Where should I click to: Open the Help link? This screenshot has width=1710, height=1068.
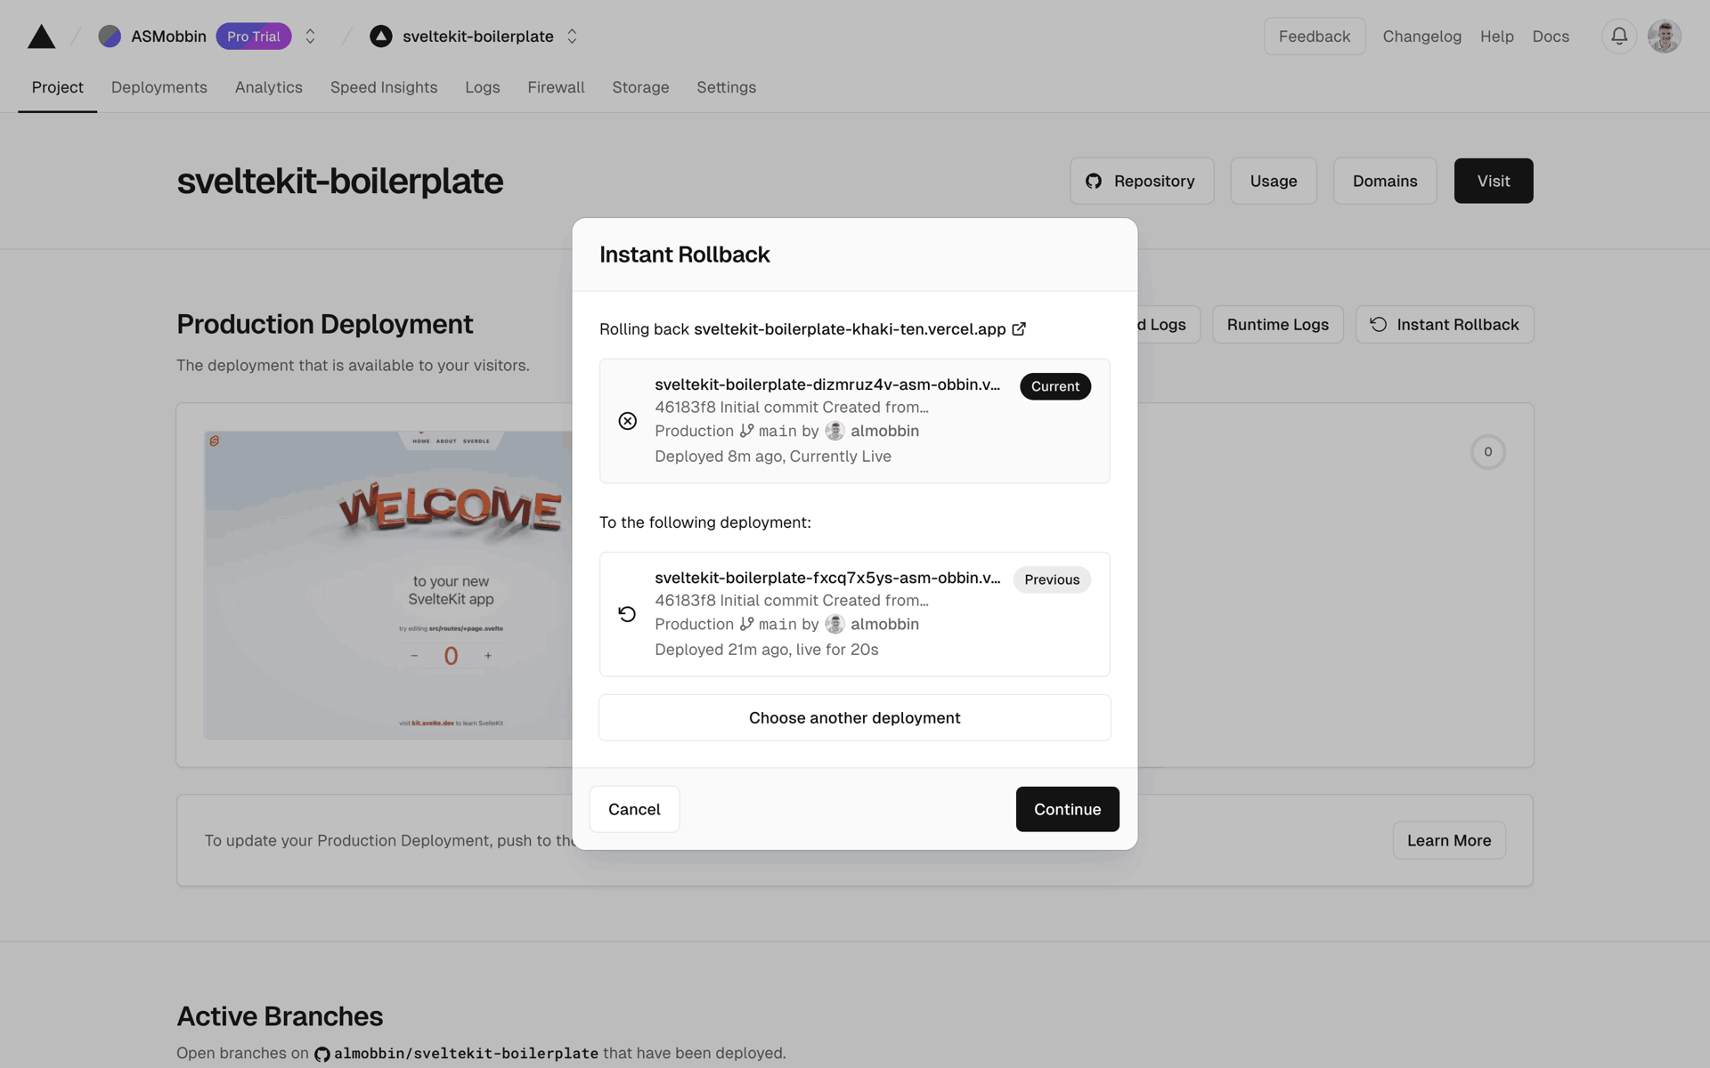point(1496,36)
